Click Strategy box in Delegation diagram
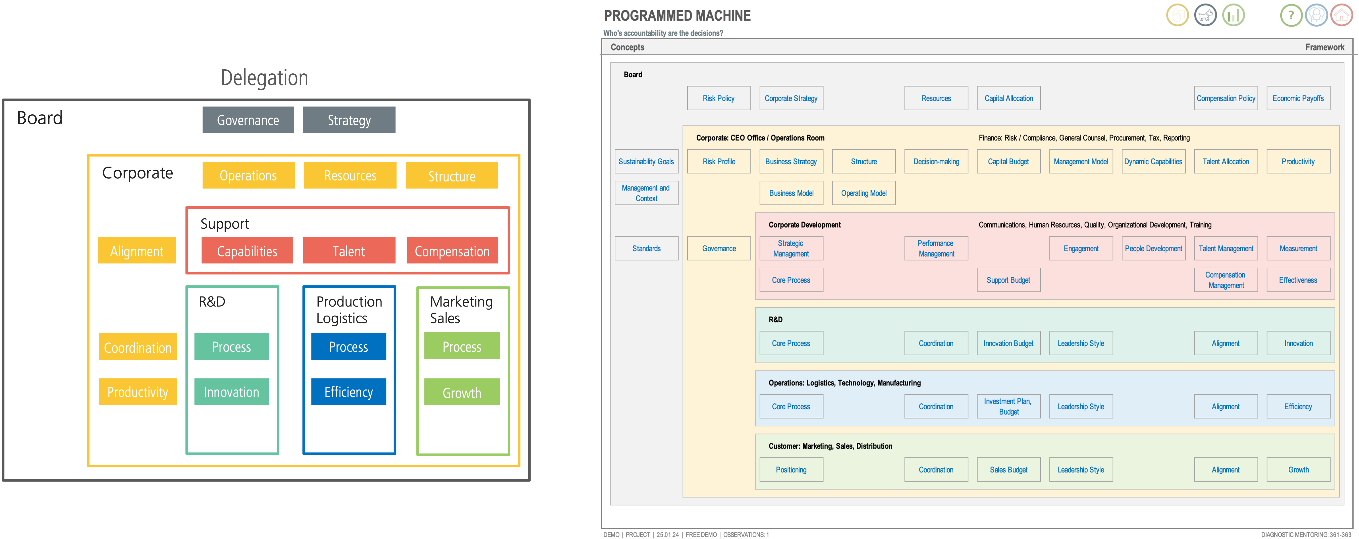This screenshot has width=1359, height=539. 349,120
